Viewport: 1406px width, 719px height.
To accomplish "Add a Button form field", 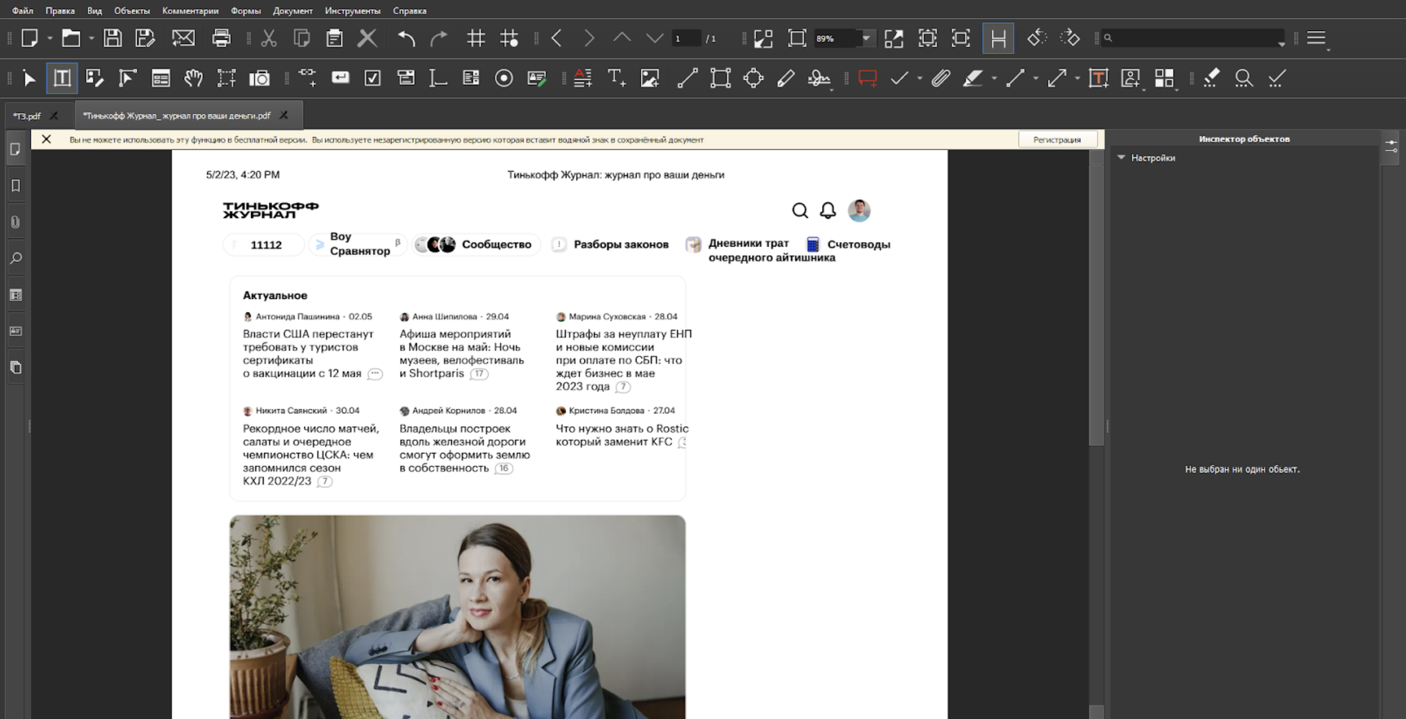I will [x=340, y=78].
